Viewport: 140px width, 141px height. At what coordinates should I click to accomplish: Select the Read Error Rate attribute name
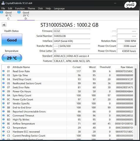point(21,71)
